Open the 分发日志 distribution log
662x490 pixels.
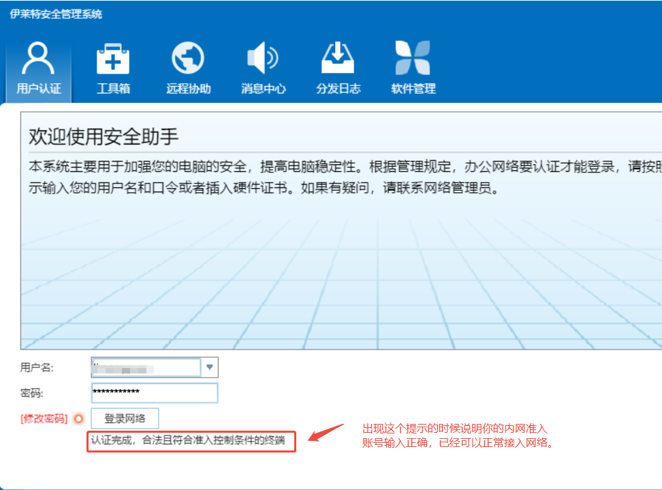338,68
